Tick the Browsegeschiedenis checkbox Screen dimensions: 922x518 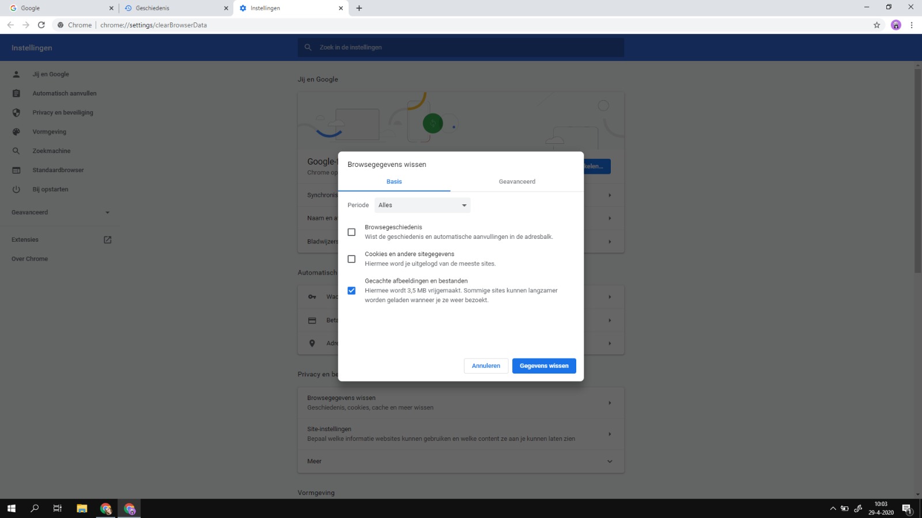coord(352,232)
